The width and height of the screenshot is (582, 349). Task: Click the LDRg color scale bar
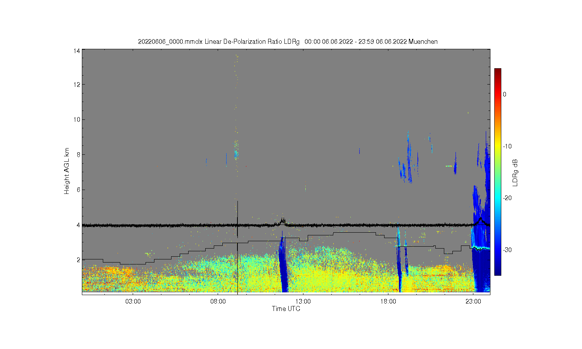tap(497, 172)
